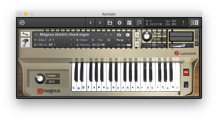Image resolution: width=218 pixels, height=120 pixels.
Task: Open the MIDI Ch [A] 1 dropdown
Action: coord(53,45)
